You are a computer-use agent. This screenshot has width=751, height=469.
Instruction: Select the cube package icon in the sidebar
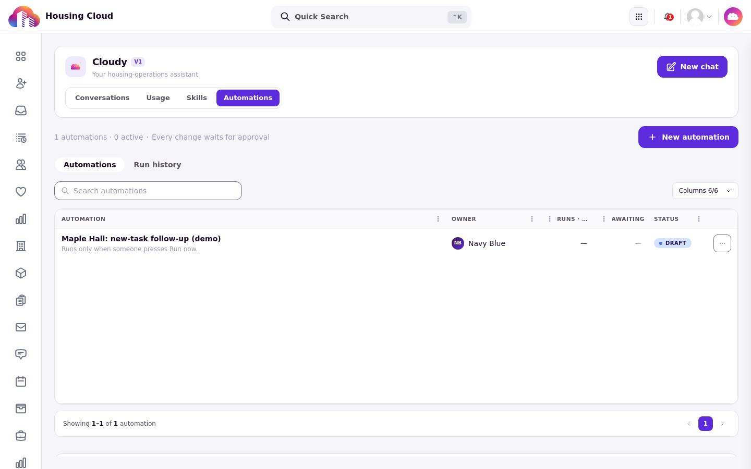pyautogui.click(x=21, y=273)
